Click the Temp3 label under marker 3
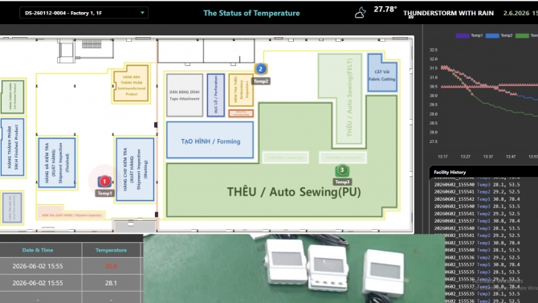The image size is (538, 303). pyautogui.click(x=342, y=182)
